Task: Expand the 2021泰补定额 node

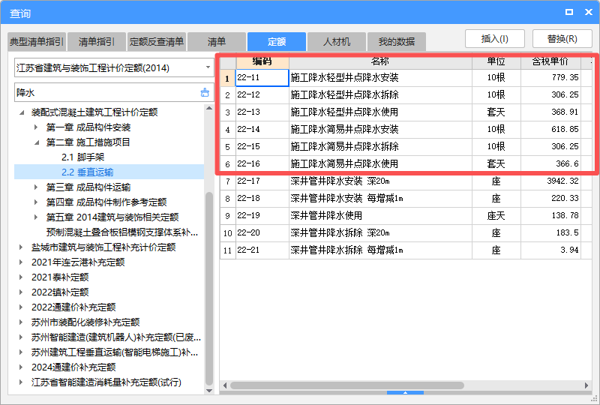Action: coord(21,277)
